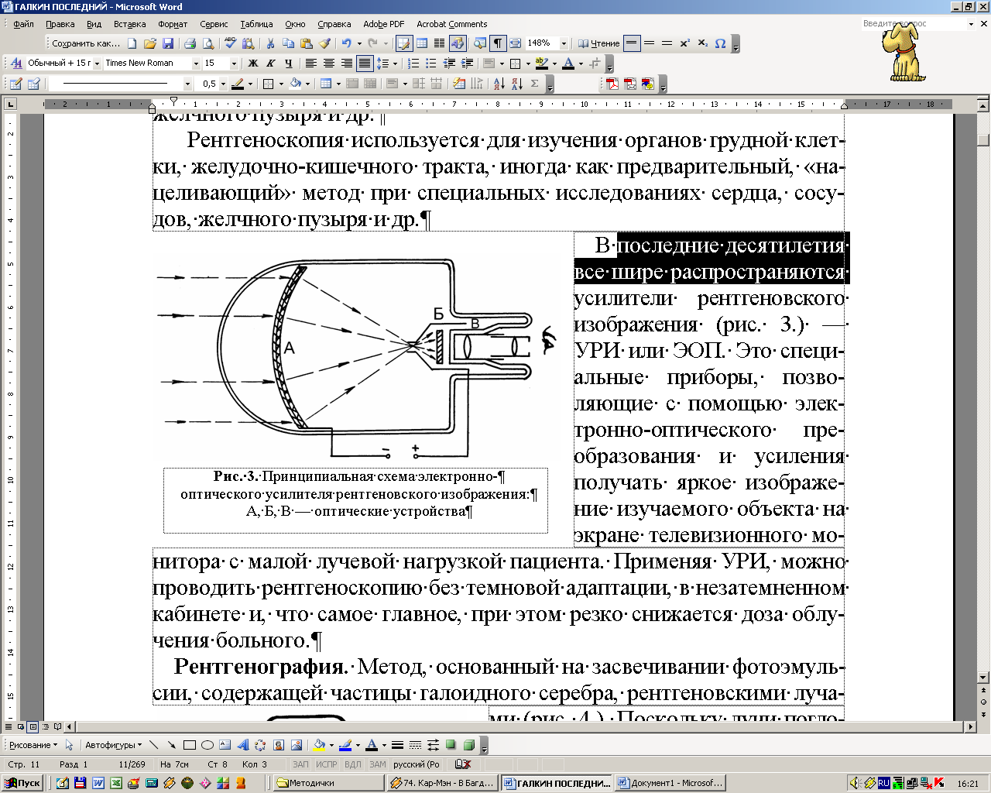Expand the Рисование drawing menu
Screen dimensions: 991x793
pyautogui.click(x=33, y=745)
